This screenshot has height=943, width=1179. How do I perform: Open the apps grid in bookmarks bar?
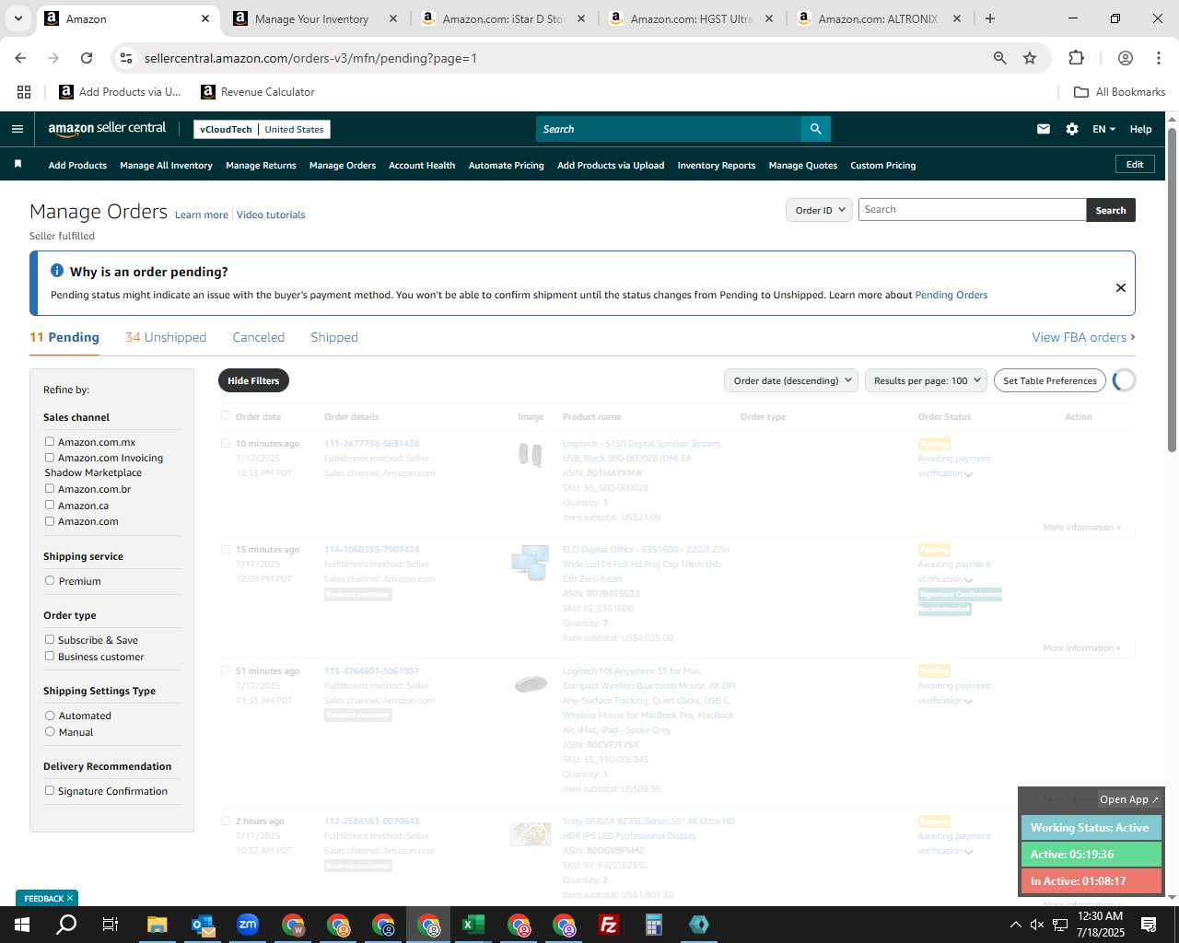click(24, 92)
